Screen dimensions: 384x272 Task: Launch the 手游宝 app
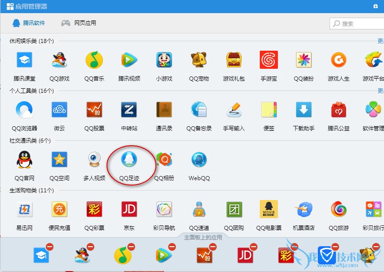click(269, 60)
